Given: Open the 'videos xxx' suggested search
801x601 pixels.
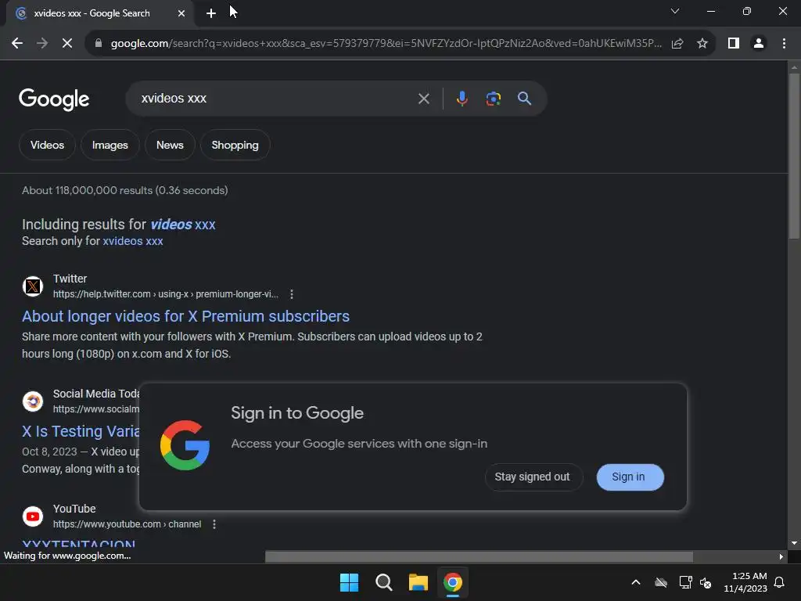Looking at the screenshot, I should tap(183, 225).
